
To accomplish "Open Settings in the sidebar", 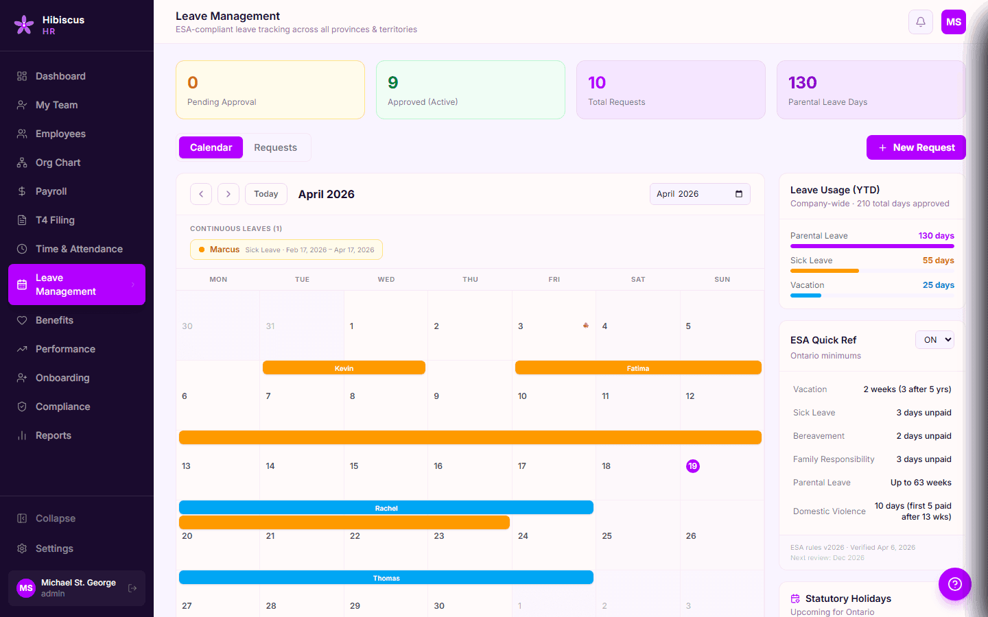I will tap(77, 548).
